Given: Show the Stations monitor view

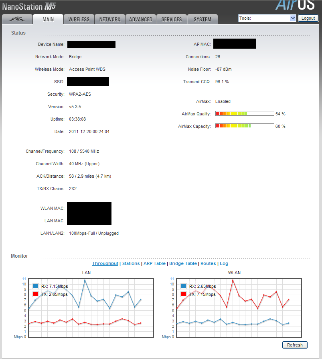Looking at the screenshot, I should point(131,263).
